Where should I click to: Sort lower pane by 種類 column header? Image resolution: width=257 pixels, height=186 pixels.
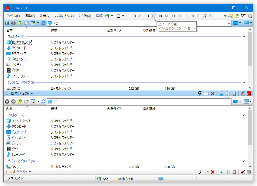point(77,109)
